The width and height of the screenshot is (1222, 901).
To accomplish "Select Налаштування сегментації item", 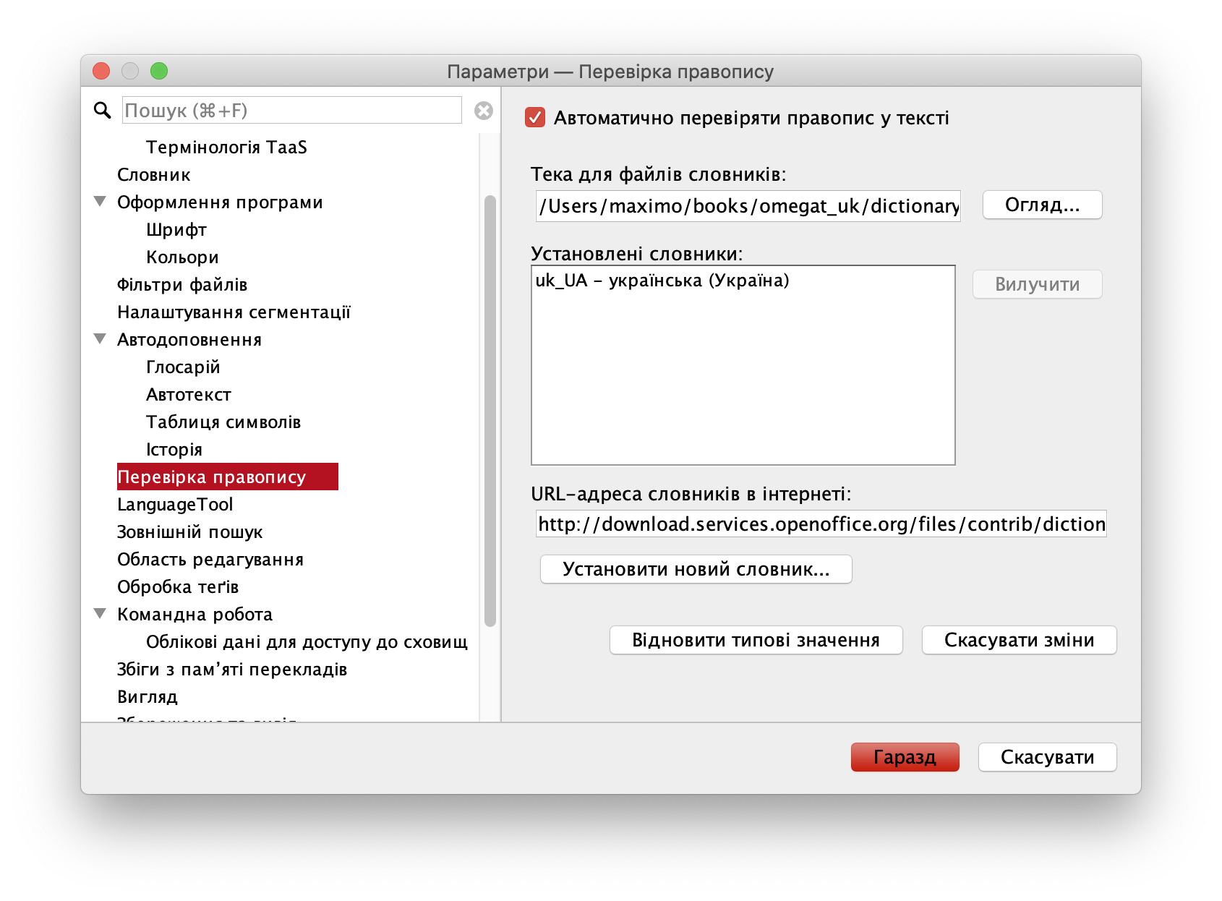I will click(x=234, y=312).
